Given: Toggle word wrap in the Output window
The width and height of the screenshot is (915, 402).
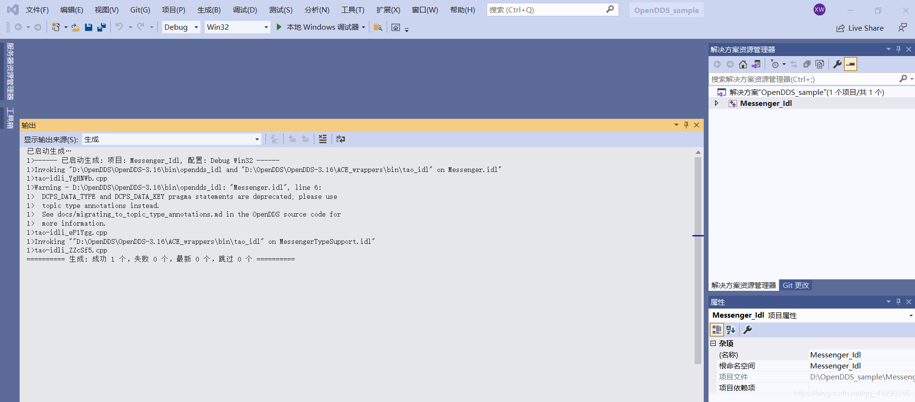Looking at the screenshot, I should pyautogui.click(x=341, y=139).
